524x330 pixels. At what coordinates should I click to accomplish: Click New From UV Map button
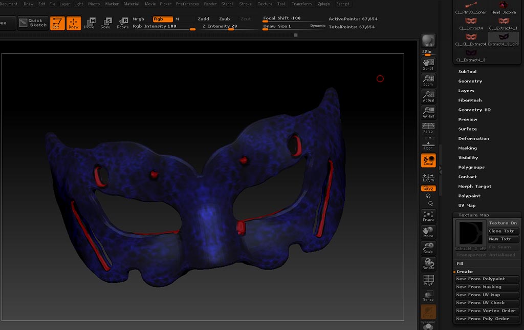point(487,295)
